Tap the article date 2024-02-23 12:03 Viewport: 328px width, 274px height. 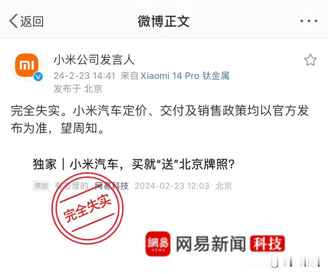172,186
